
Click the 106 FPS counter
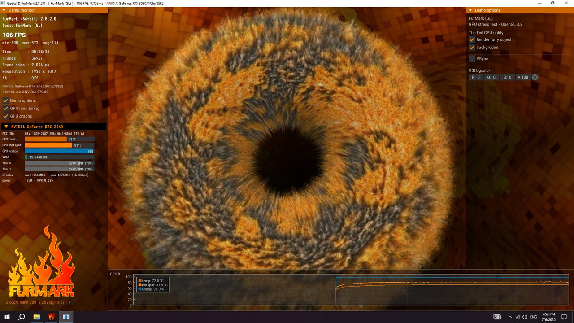[x=14, y=35]
